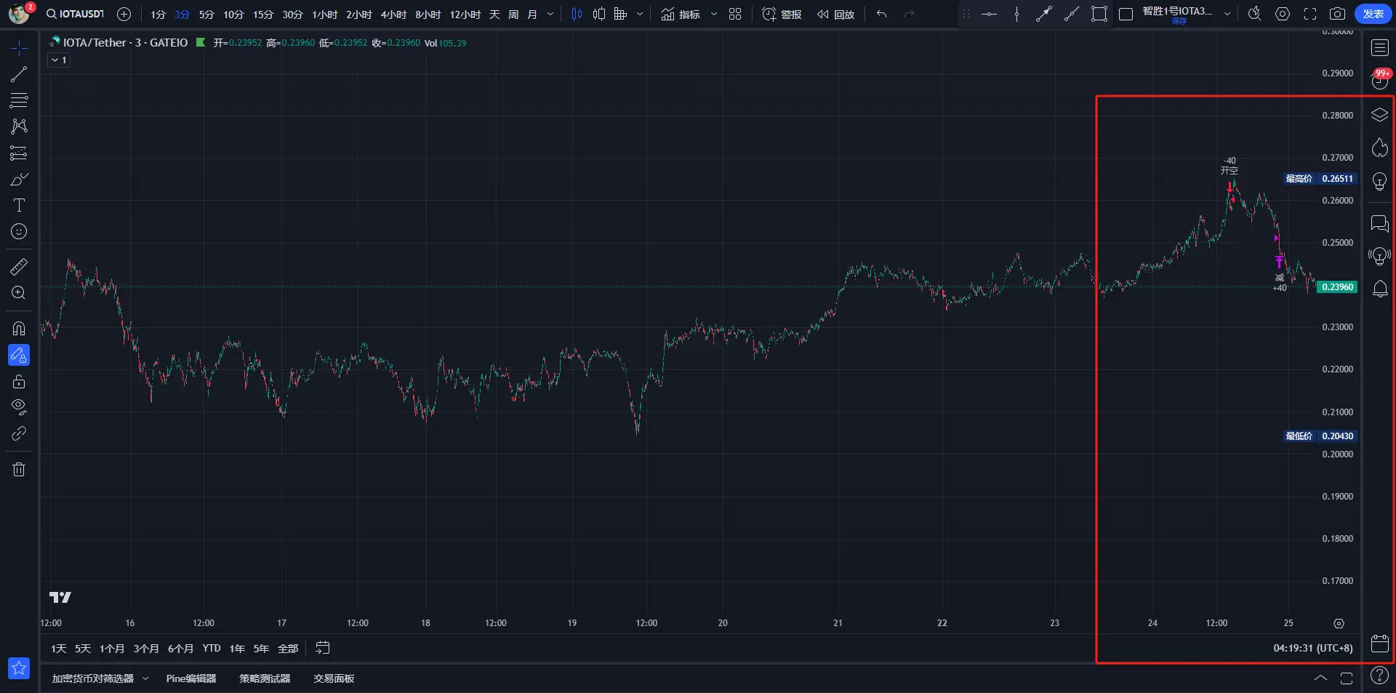
Task: Select the ruler measure tool
Action: (19, 267)
